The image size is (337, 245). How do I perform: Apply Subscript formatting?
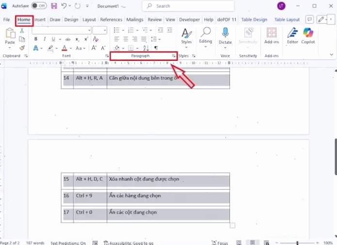click(77, 39)
